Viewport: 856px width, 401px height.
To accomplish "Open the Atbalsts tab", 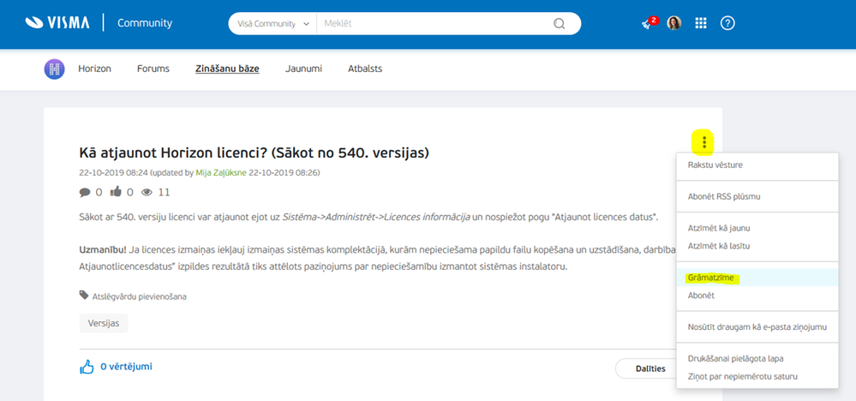I will (x=365, y=69).
